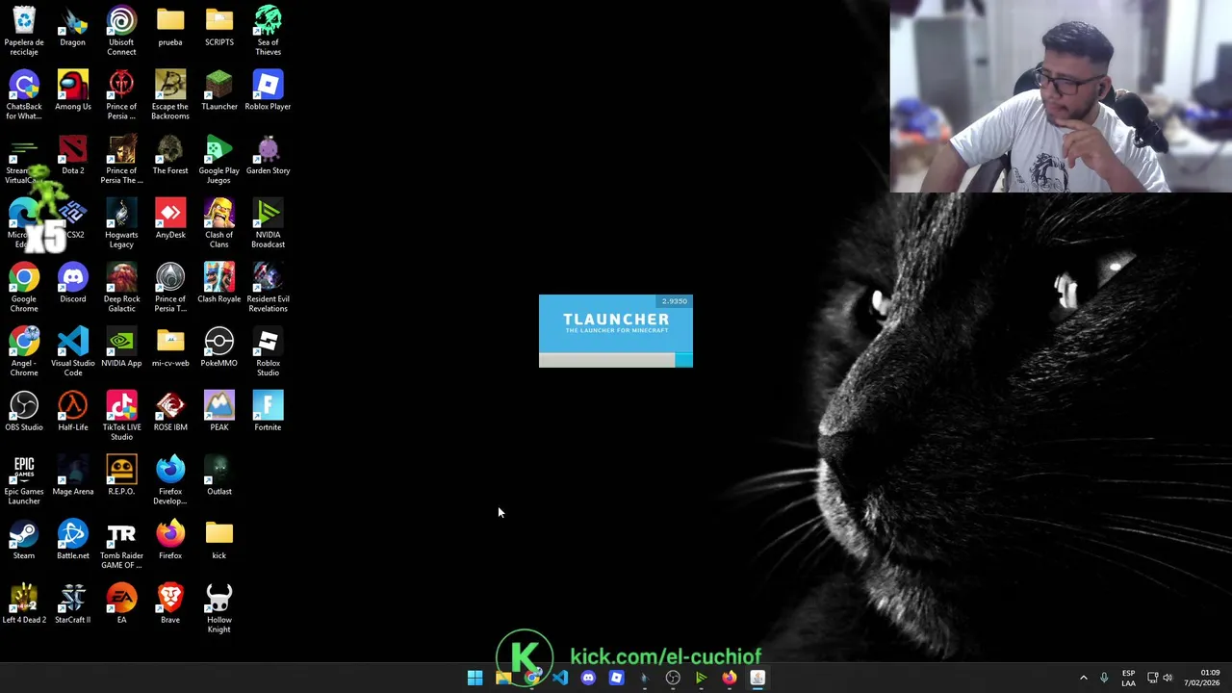Select the Tomb Raider GAME OF desktop icon

(x=121, y=545)
